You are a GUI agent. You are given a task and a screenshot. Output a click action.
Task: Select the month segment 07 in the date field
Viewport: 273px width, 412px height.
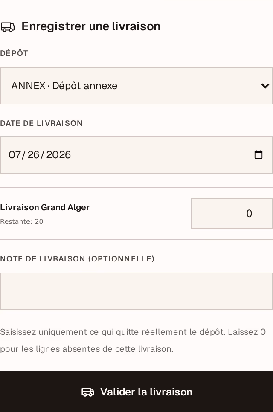[x=15, y=155]
